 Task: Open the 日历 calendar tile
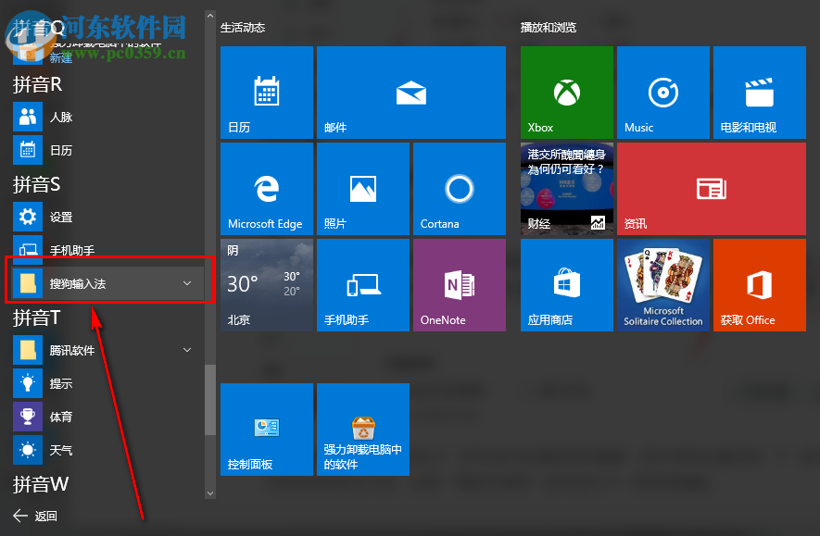(267, 93)
